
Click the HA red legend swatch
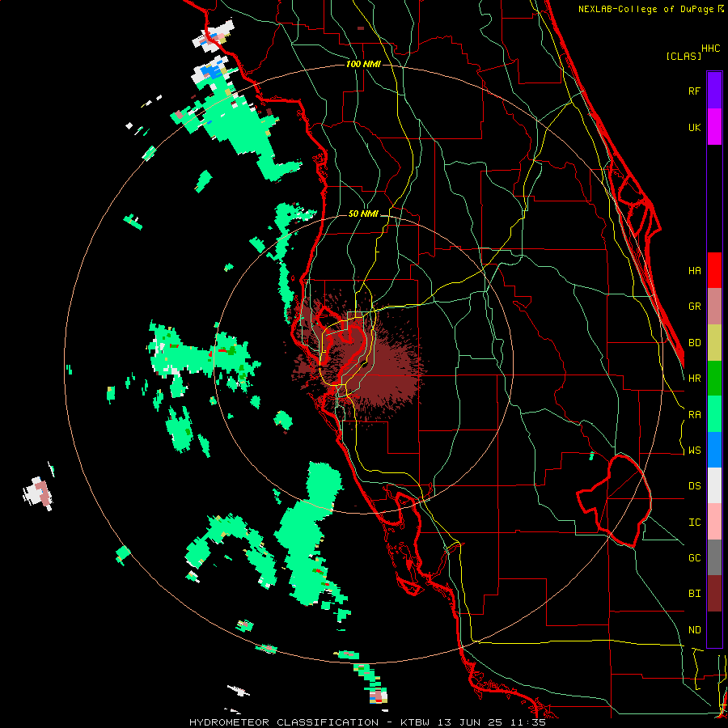[714, 270]
